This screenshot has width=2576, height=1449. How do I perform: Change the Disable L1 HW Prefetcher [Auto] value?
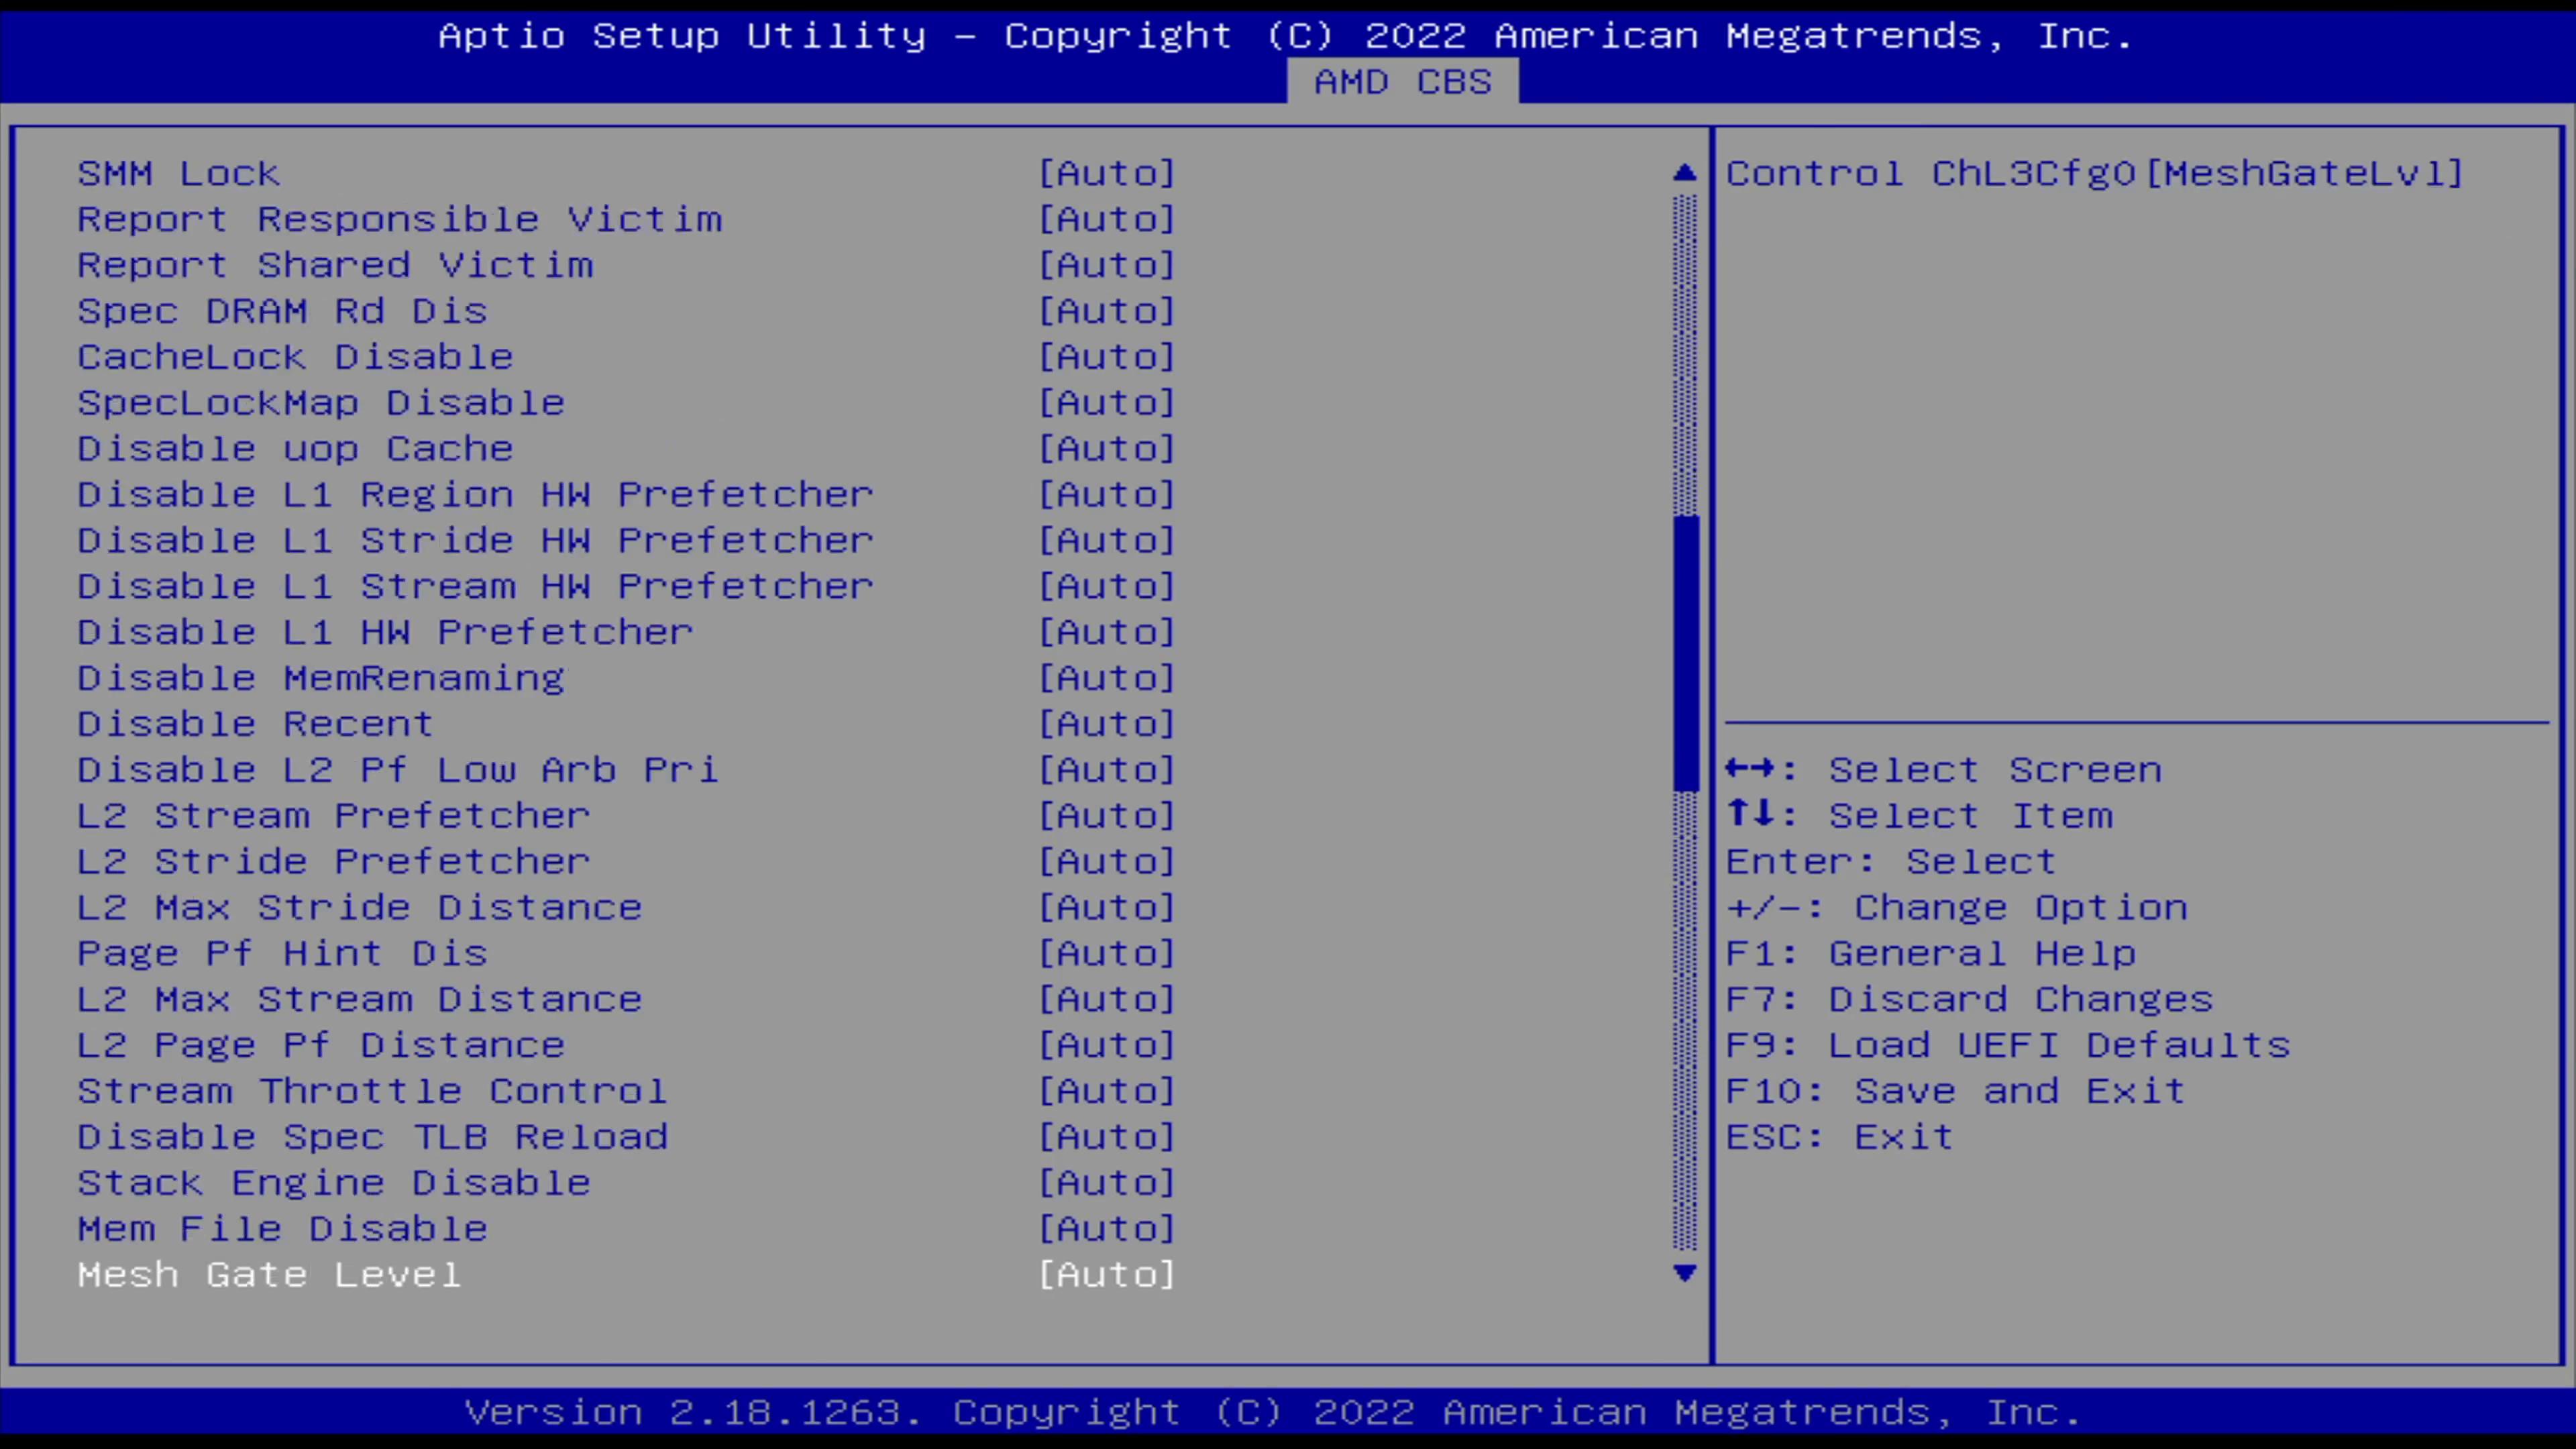click(1107, 632)
